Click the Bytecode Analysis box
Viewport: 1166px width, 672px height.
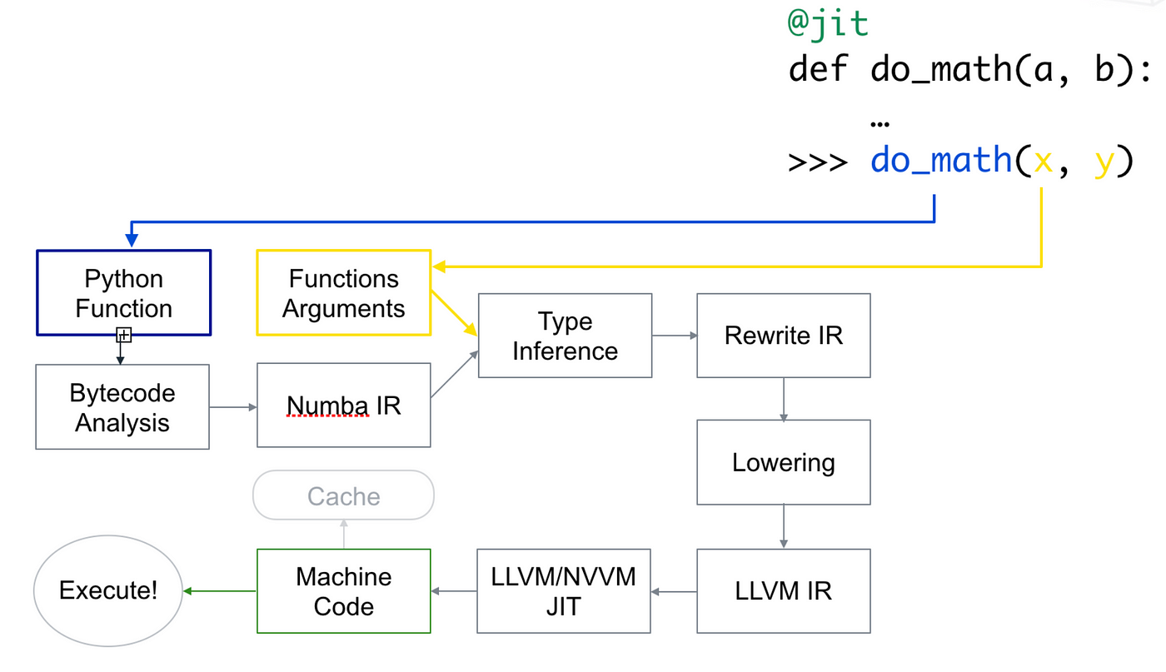coord(122,406)
